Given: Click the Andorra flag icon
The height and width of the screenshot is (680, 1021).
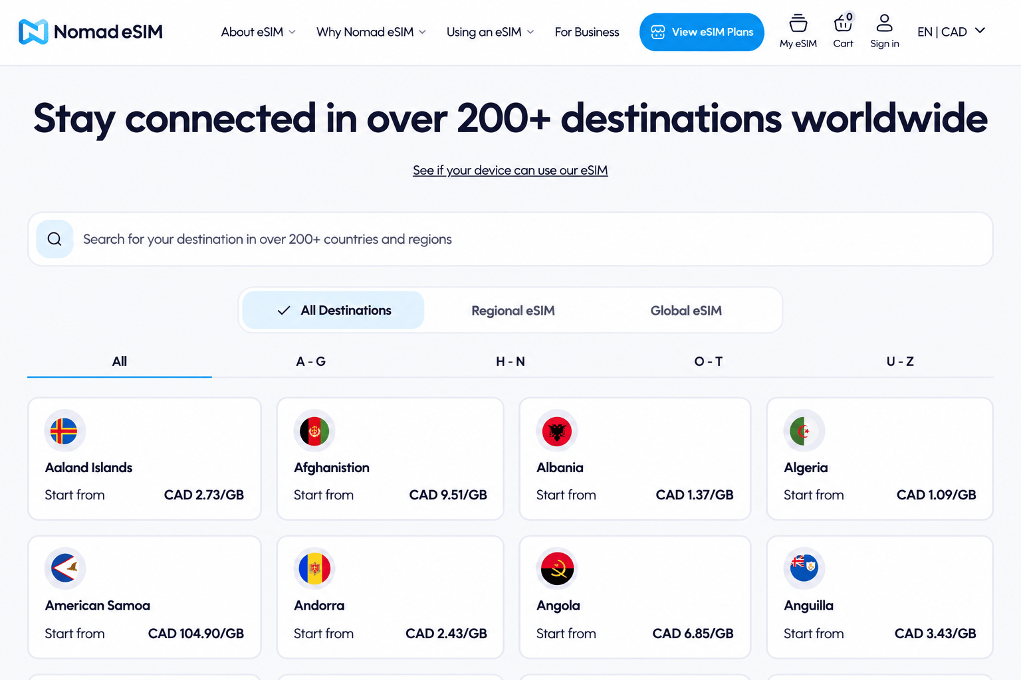Looking at the screenshot, I should tap(314, 569).
